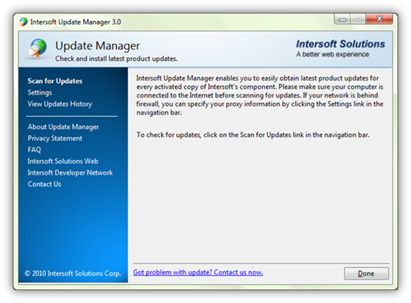This screenshot has height=303, width=411.
Task: Open the Privacy Statement link
Action: 55,138
